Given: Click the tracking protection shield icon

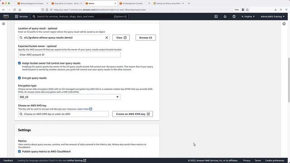Looking at the screenshot, I should (x=43, y=10).
